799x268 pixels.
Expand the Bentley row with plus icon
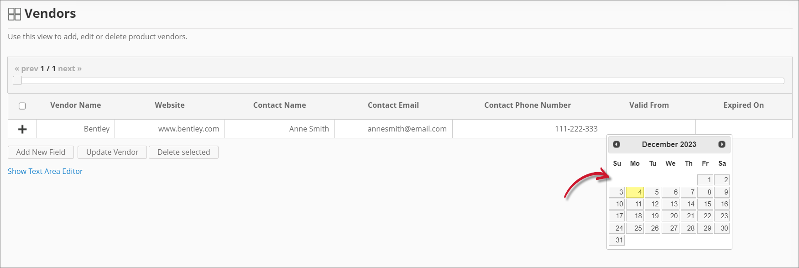pos(22,129)
